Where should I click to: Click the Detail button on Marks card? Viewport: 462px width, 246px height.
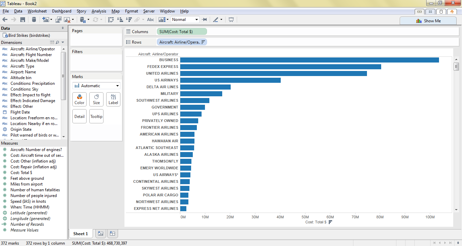(79, 116)
